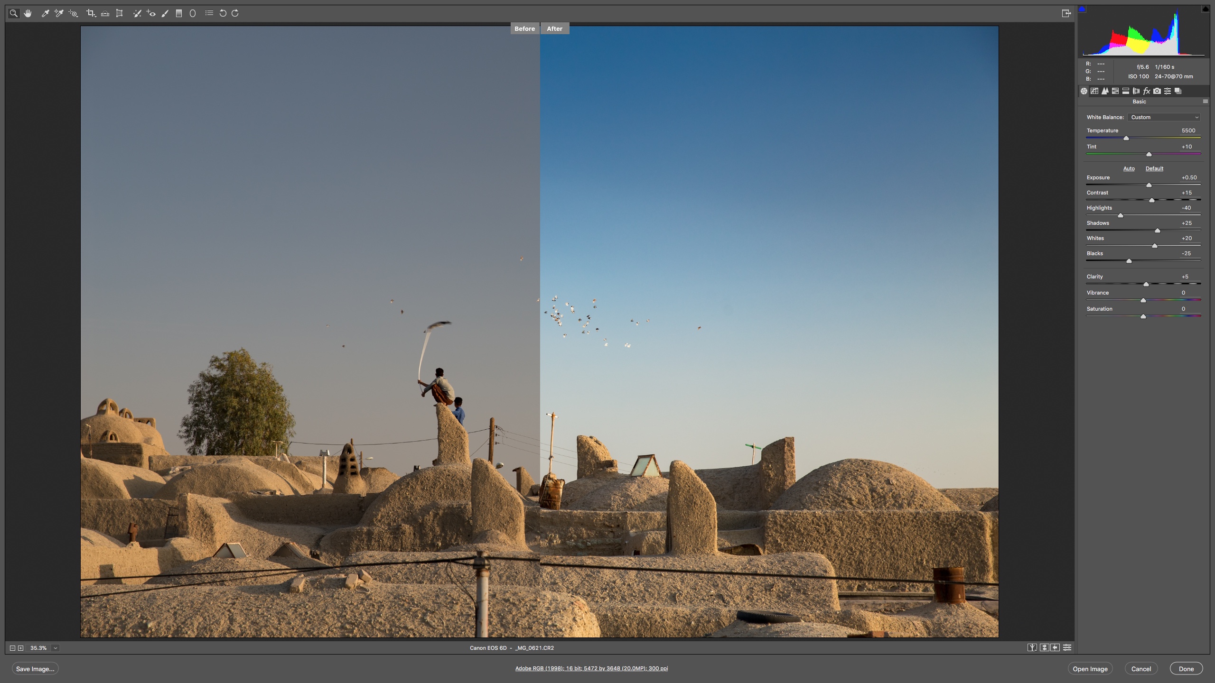The image size is (1215, 683).
Task: Open the HSL Adjustments panel tab
Action: click(1115, 91)
